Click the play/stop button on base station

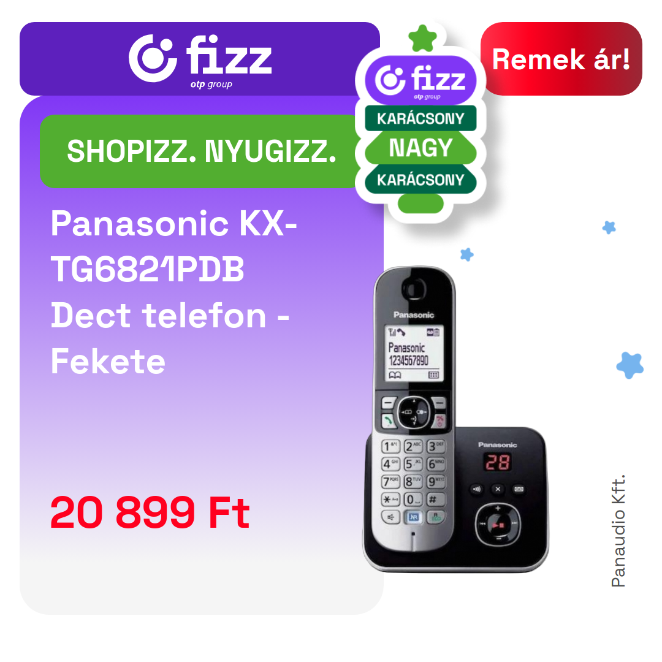point(498,525)
